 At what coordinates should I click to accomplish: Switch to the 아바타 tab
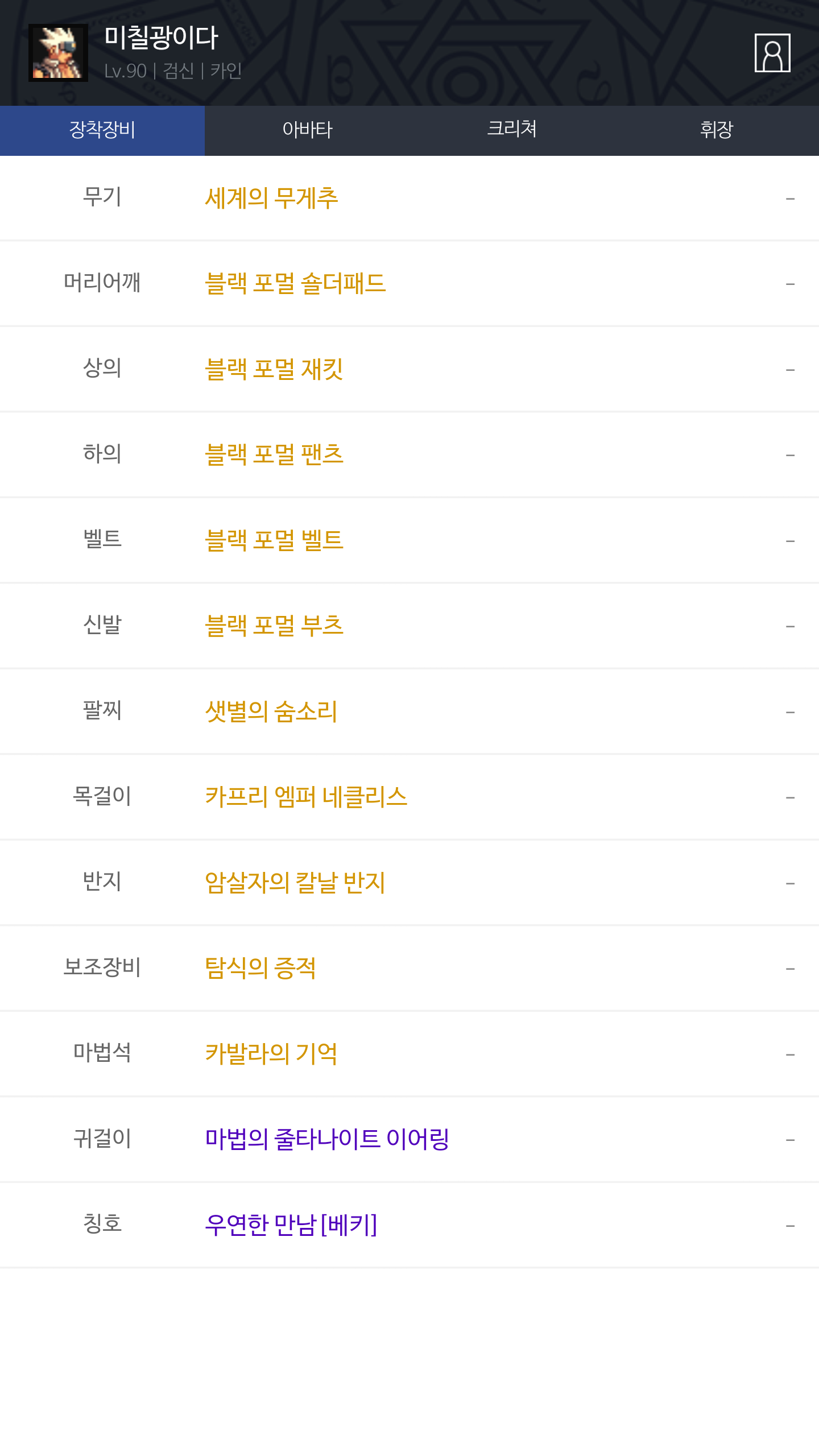[x=307, y=130]
